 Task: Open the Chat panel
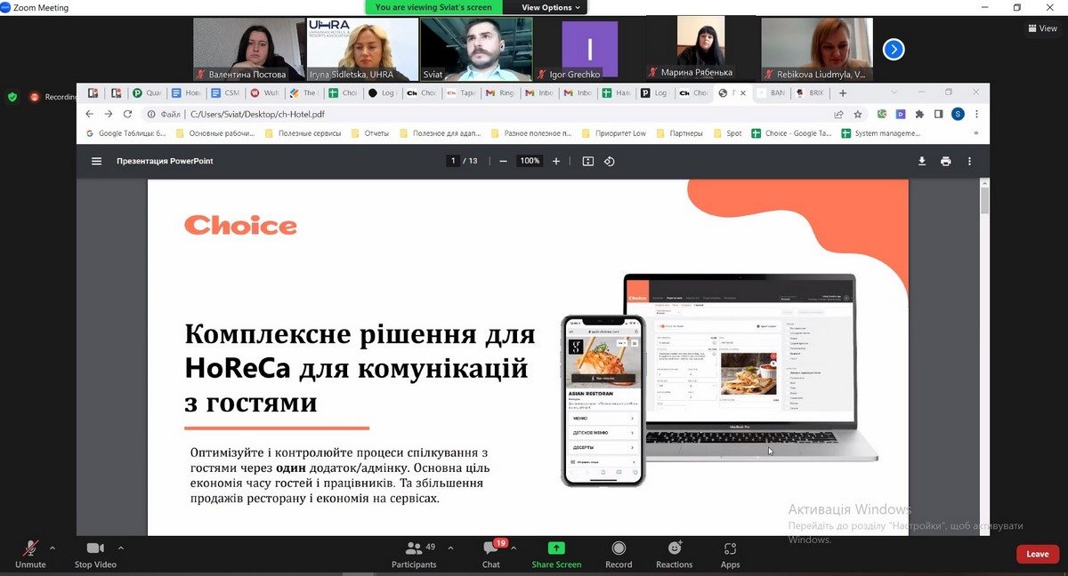pos(491,549)
